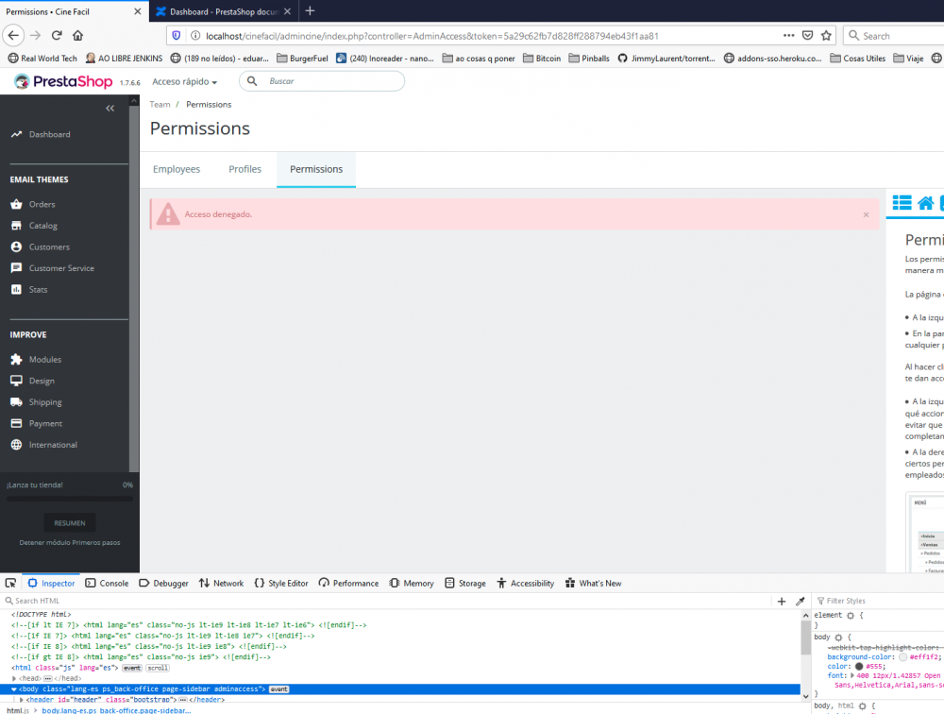The width and height of the screenshot is (944, 714).
Task: Click the create new node plus icon
Action: coord(782,601)
